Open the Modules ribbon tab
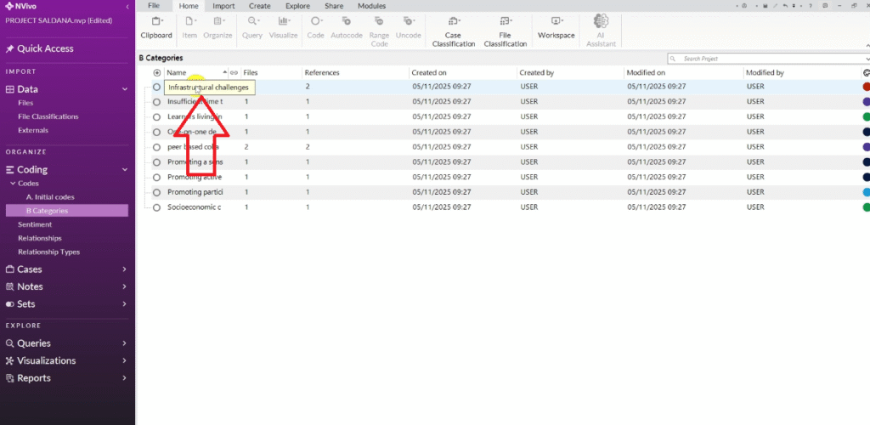Screen dimensions: 870x425 click(x=371, y=6)
